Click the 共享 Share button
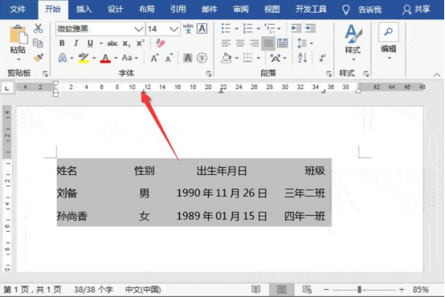Viewport: 445px width, 297px height. [x=417, y=10]
